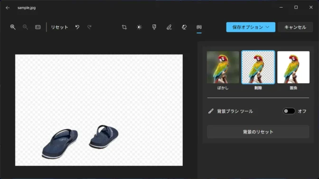This screenshot has height=179, width=319.
Task: Choose the 置換 background thumbnail
Action: coord(293,67)
